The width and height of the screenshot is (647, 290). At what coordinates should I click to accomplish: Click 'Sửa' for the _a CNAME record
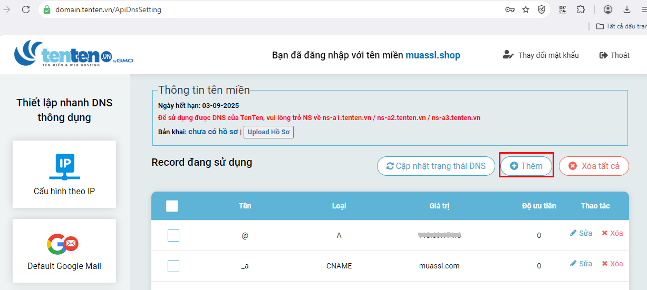tap(581, 264)
